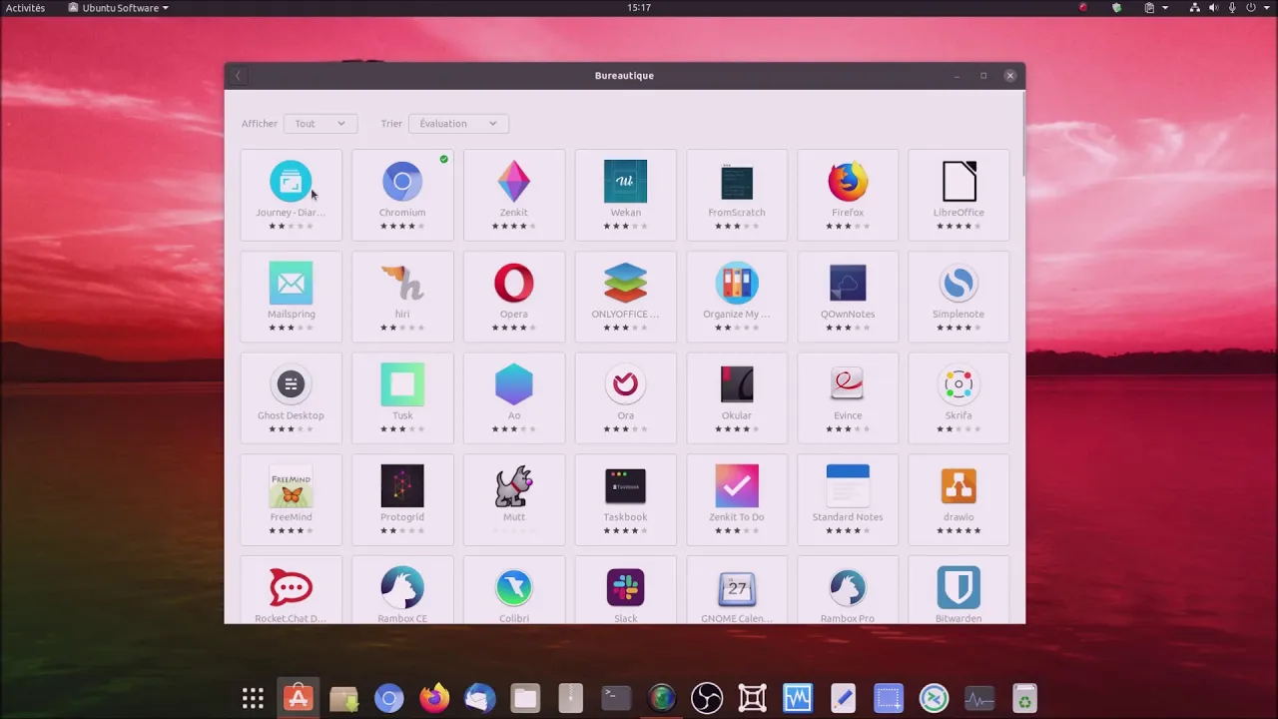Open Chromium from the dock

[389, 698]
